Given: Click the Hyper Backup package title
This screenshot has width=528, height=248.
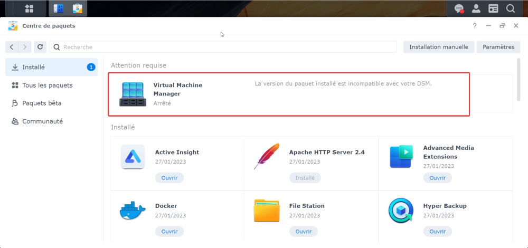Looking at the screenshot, I should pyautogui.click(x=445, y=206).
